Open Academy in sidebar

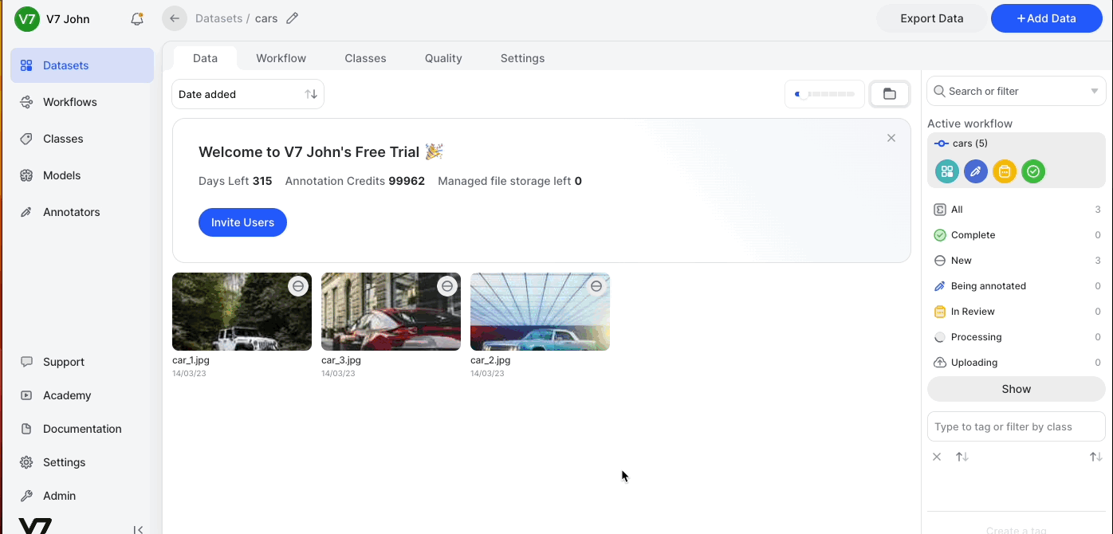click(x=82, y=395)
